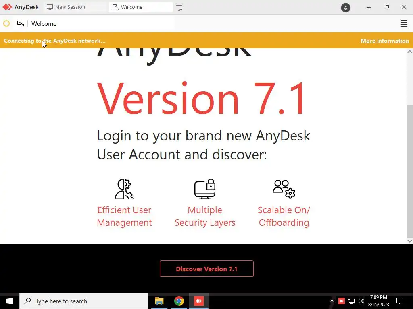Click the Welcome address field
This screenshot has height=309, width=413.
pos(101,24)
